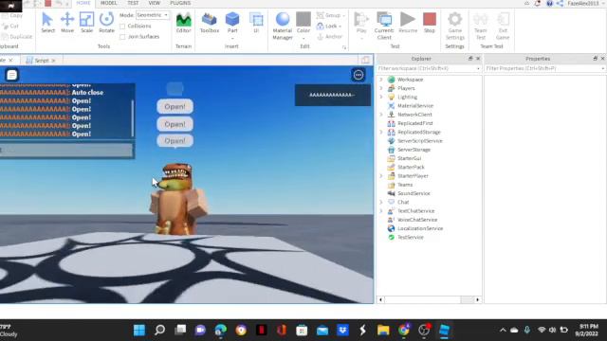Expand the Lighting tree node
Screen dimensions: 607x341
click(x=381, y=97)
